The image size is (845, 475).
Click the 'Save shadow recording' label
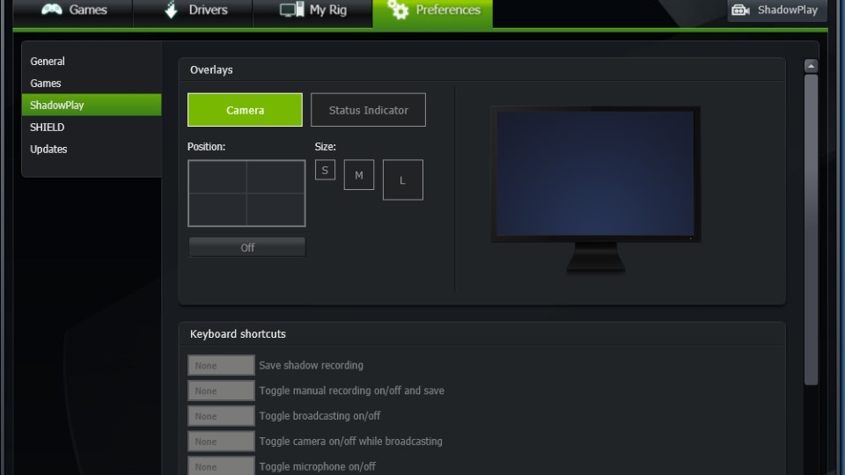point(311,365)
